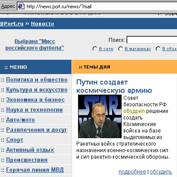Click the Поиск search input field
This screenshot has width=177, height=177.
point(152,40)
